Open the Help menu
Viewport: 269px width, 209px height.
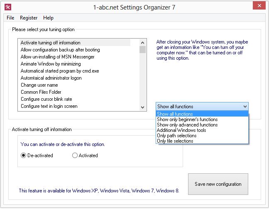pos(48,18)
